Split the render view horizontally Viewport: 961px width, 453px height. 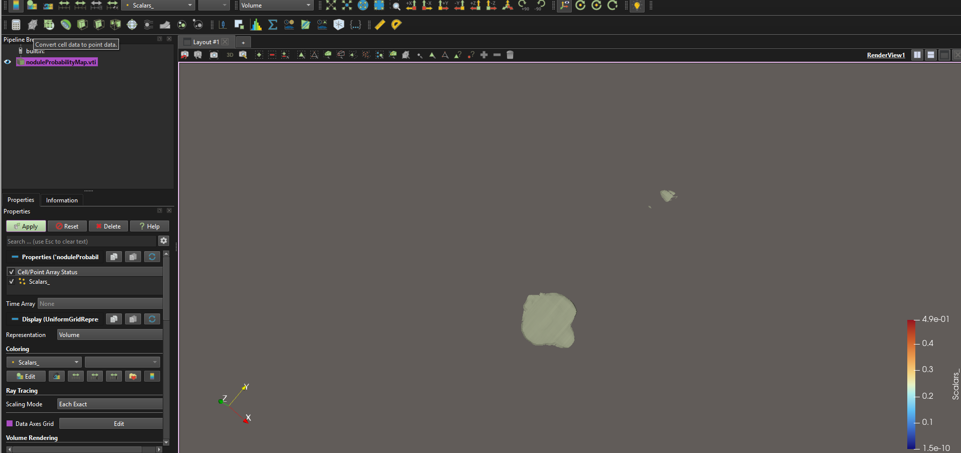917,55
